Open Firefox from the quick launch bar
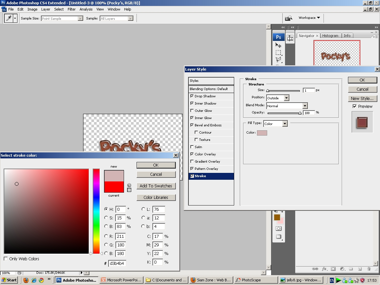This screenshot has height=285, width=380. pyautogui.click(x=26, y=280)
